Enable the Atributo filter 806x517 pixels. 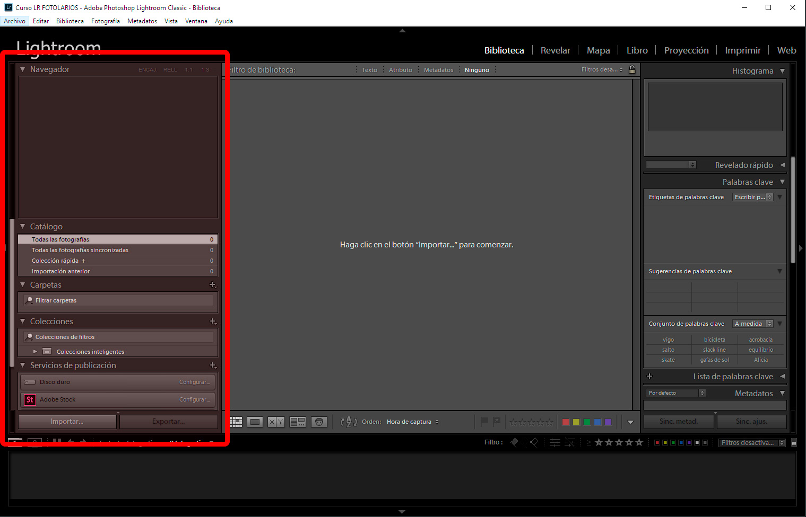(401, 69)
